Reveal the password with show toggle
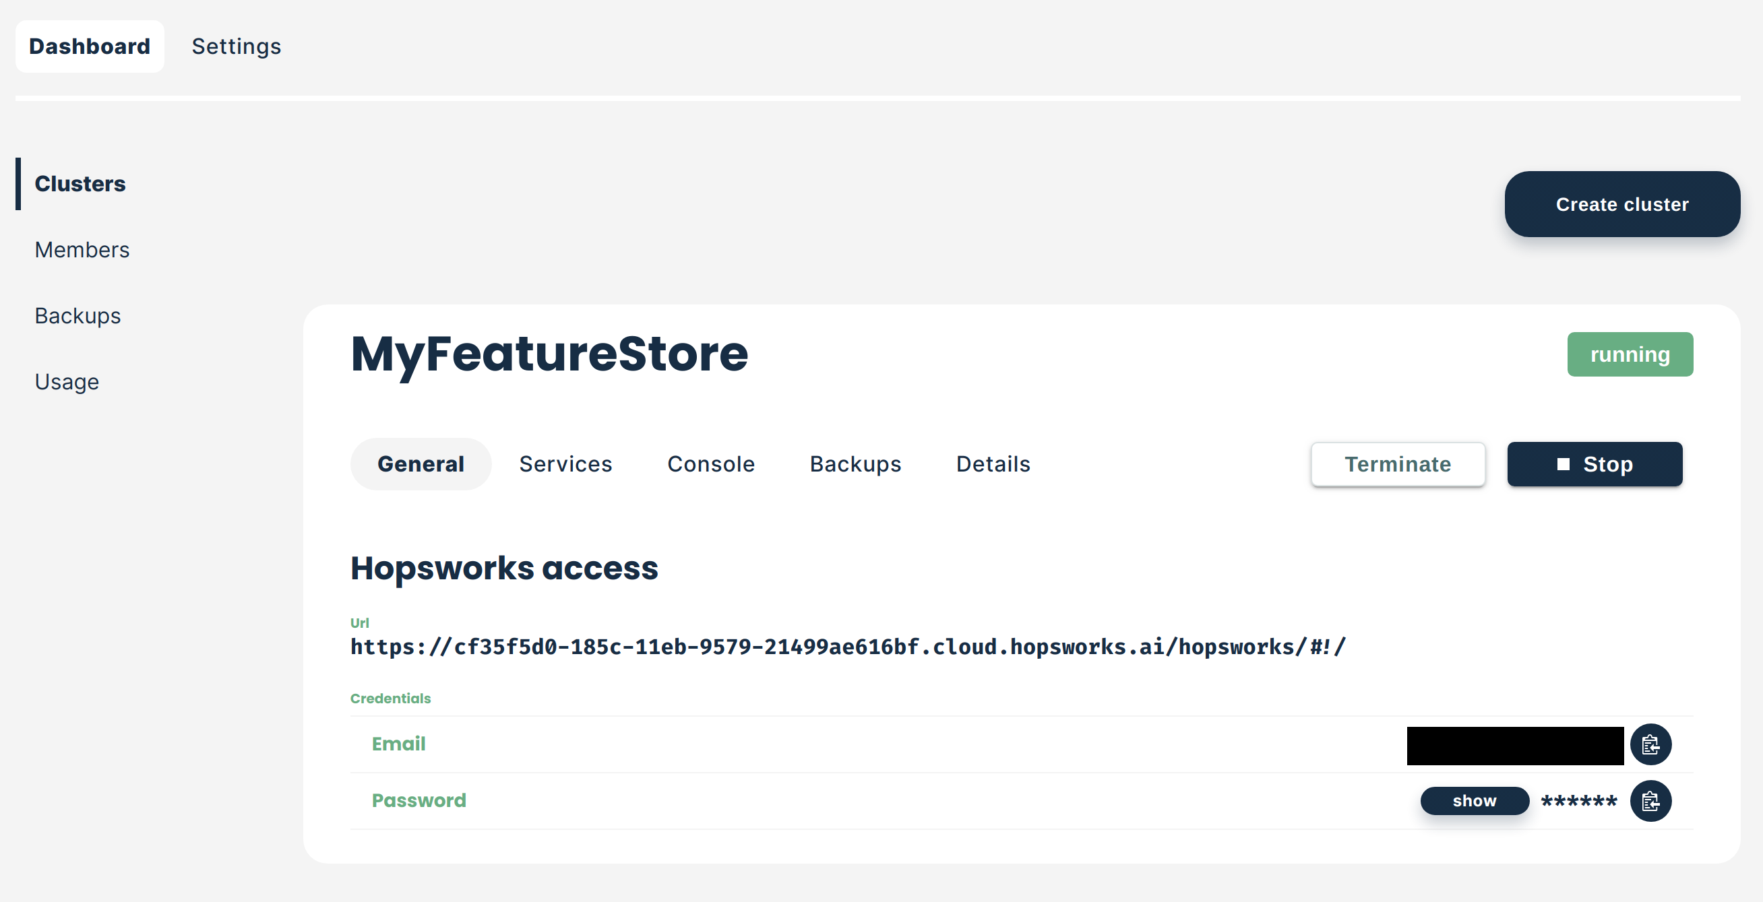 (x=1474, y=801)
